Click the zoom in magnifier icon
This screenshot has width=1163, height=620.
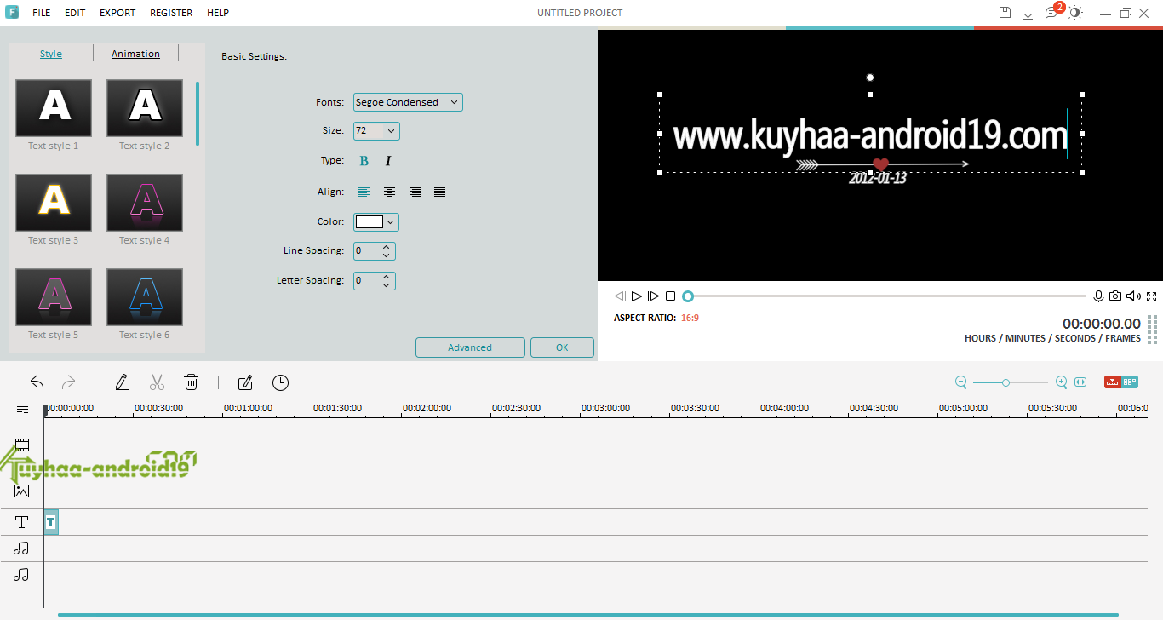[x=1062, y=382]
